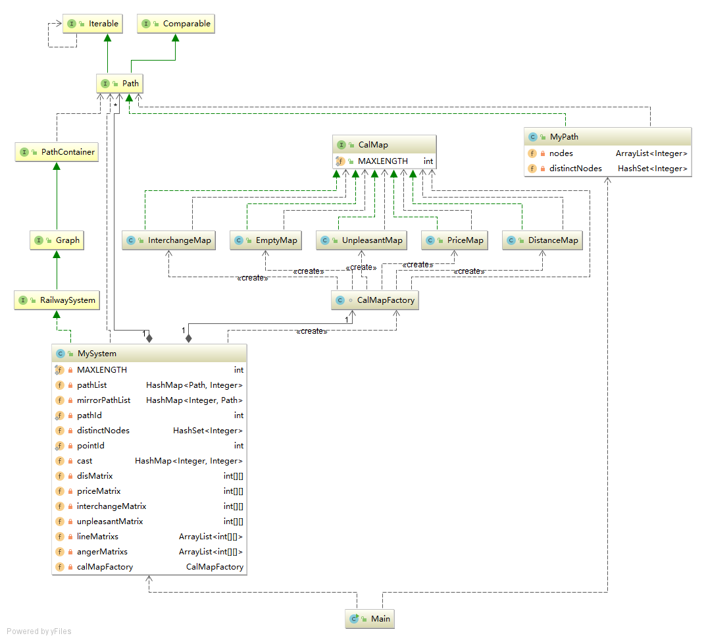The image size is (706, 642).
Task: Click the ArrayList<Integer> type in MyPath
Action: click(651, 153)
